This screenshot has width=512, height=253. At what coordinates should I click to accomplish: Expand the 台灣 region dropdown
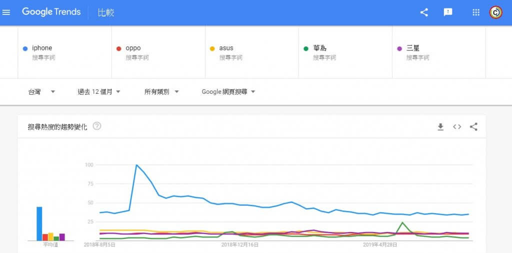(x=41, y=92)
